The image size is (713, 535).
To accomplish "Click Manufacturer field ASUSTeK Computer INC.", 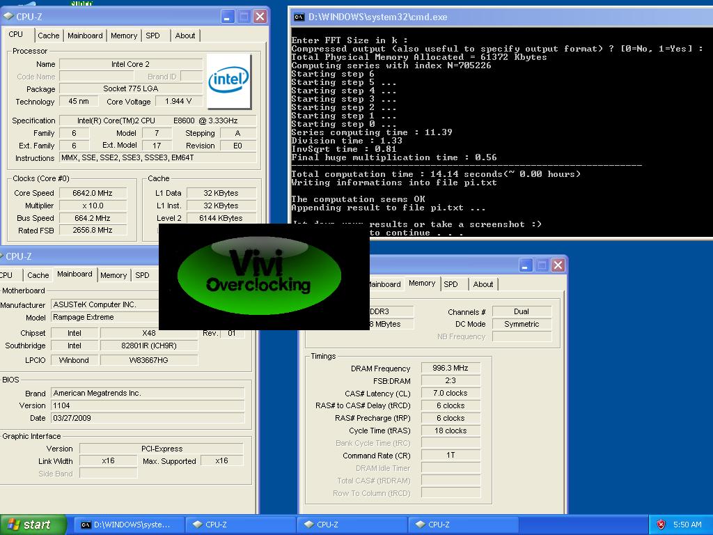I will pos(105,305).
